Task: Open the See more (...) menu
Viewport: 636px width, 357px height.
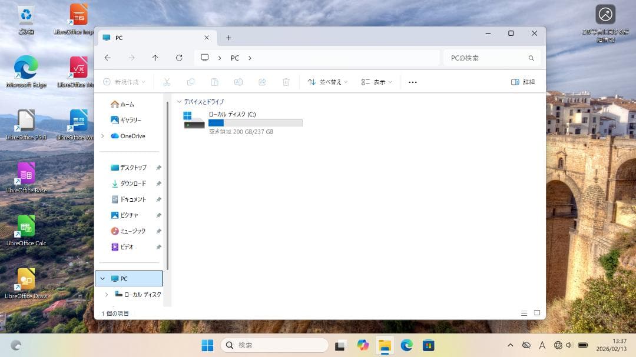Action: tap(412, 82)
